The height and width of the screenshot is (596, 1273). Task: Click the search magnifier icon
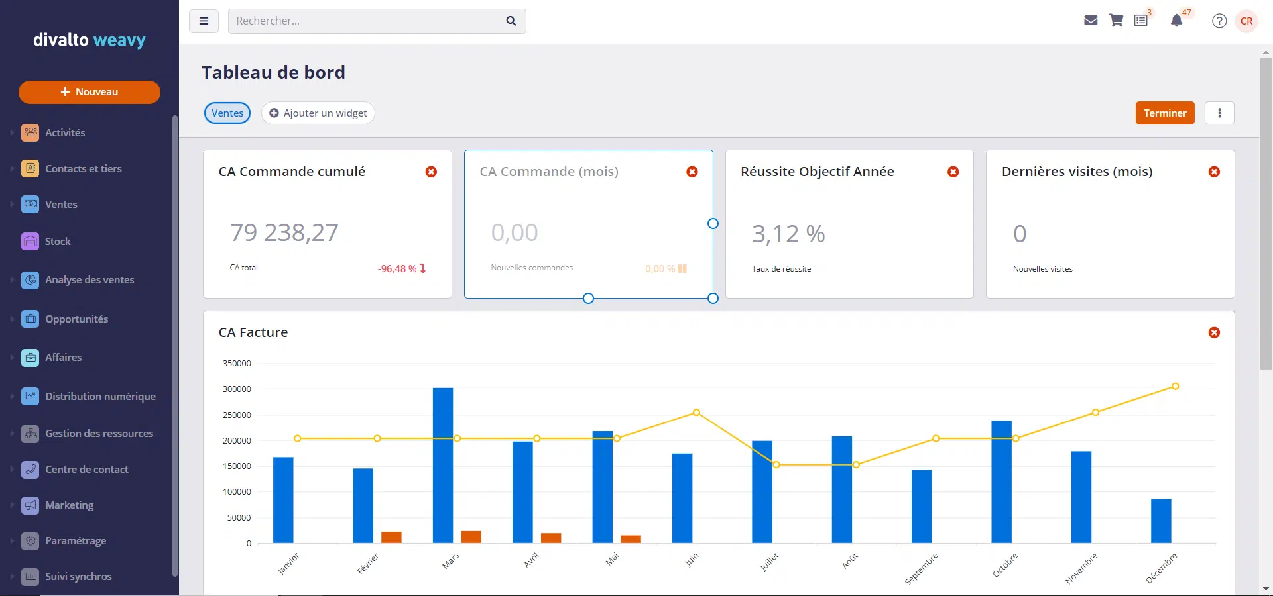point(511,21)
